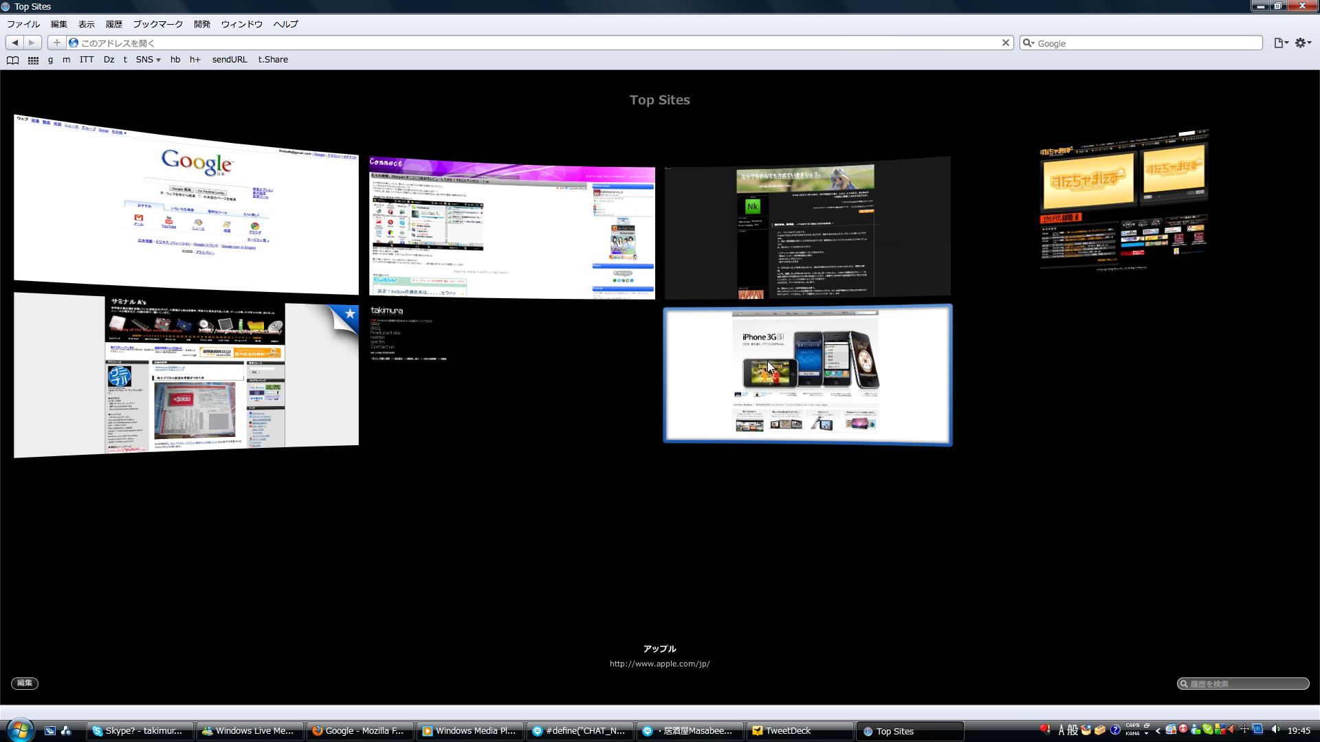Switch to #define("CHAT_N... taskbar button
Screen dimensions: 1320x742
580,731
